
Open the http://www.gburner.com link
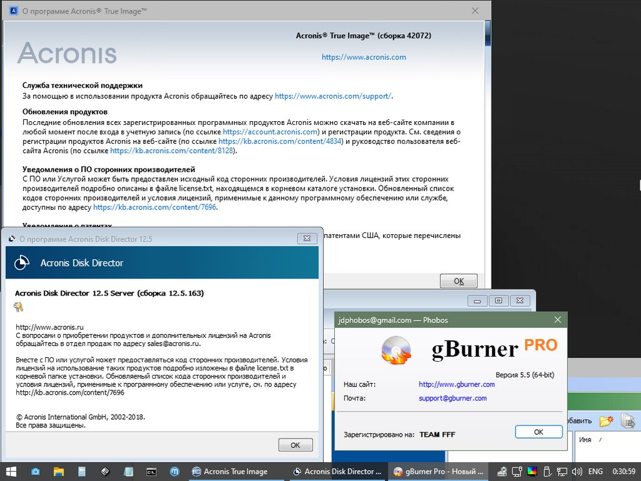tap(457, 384)
